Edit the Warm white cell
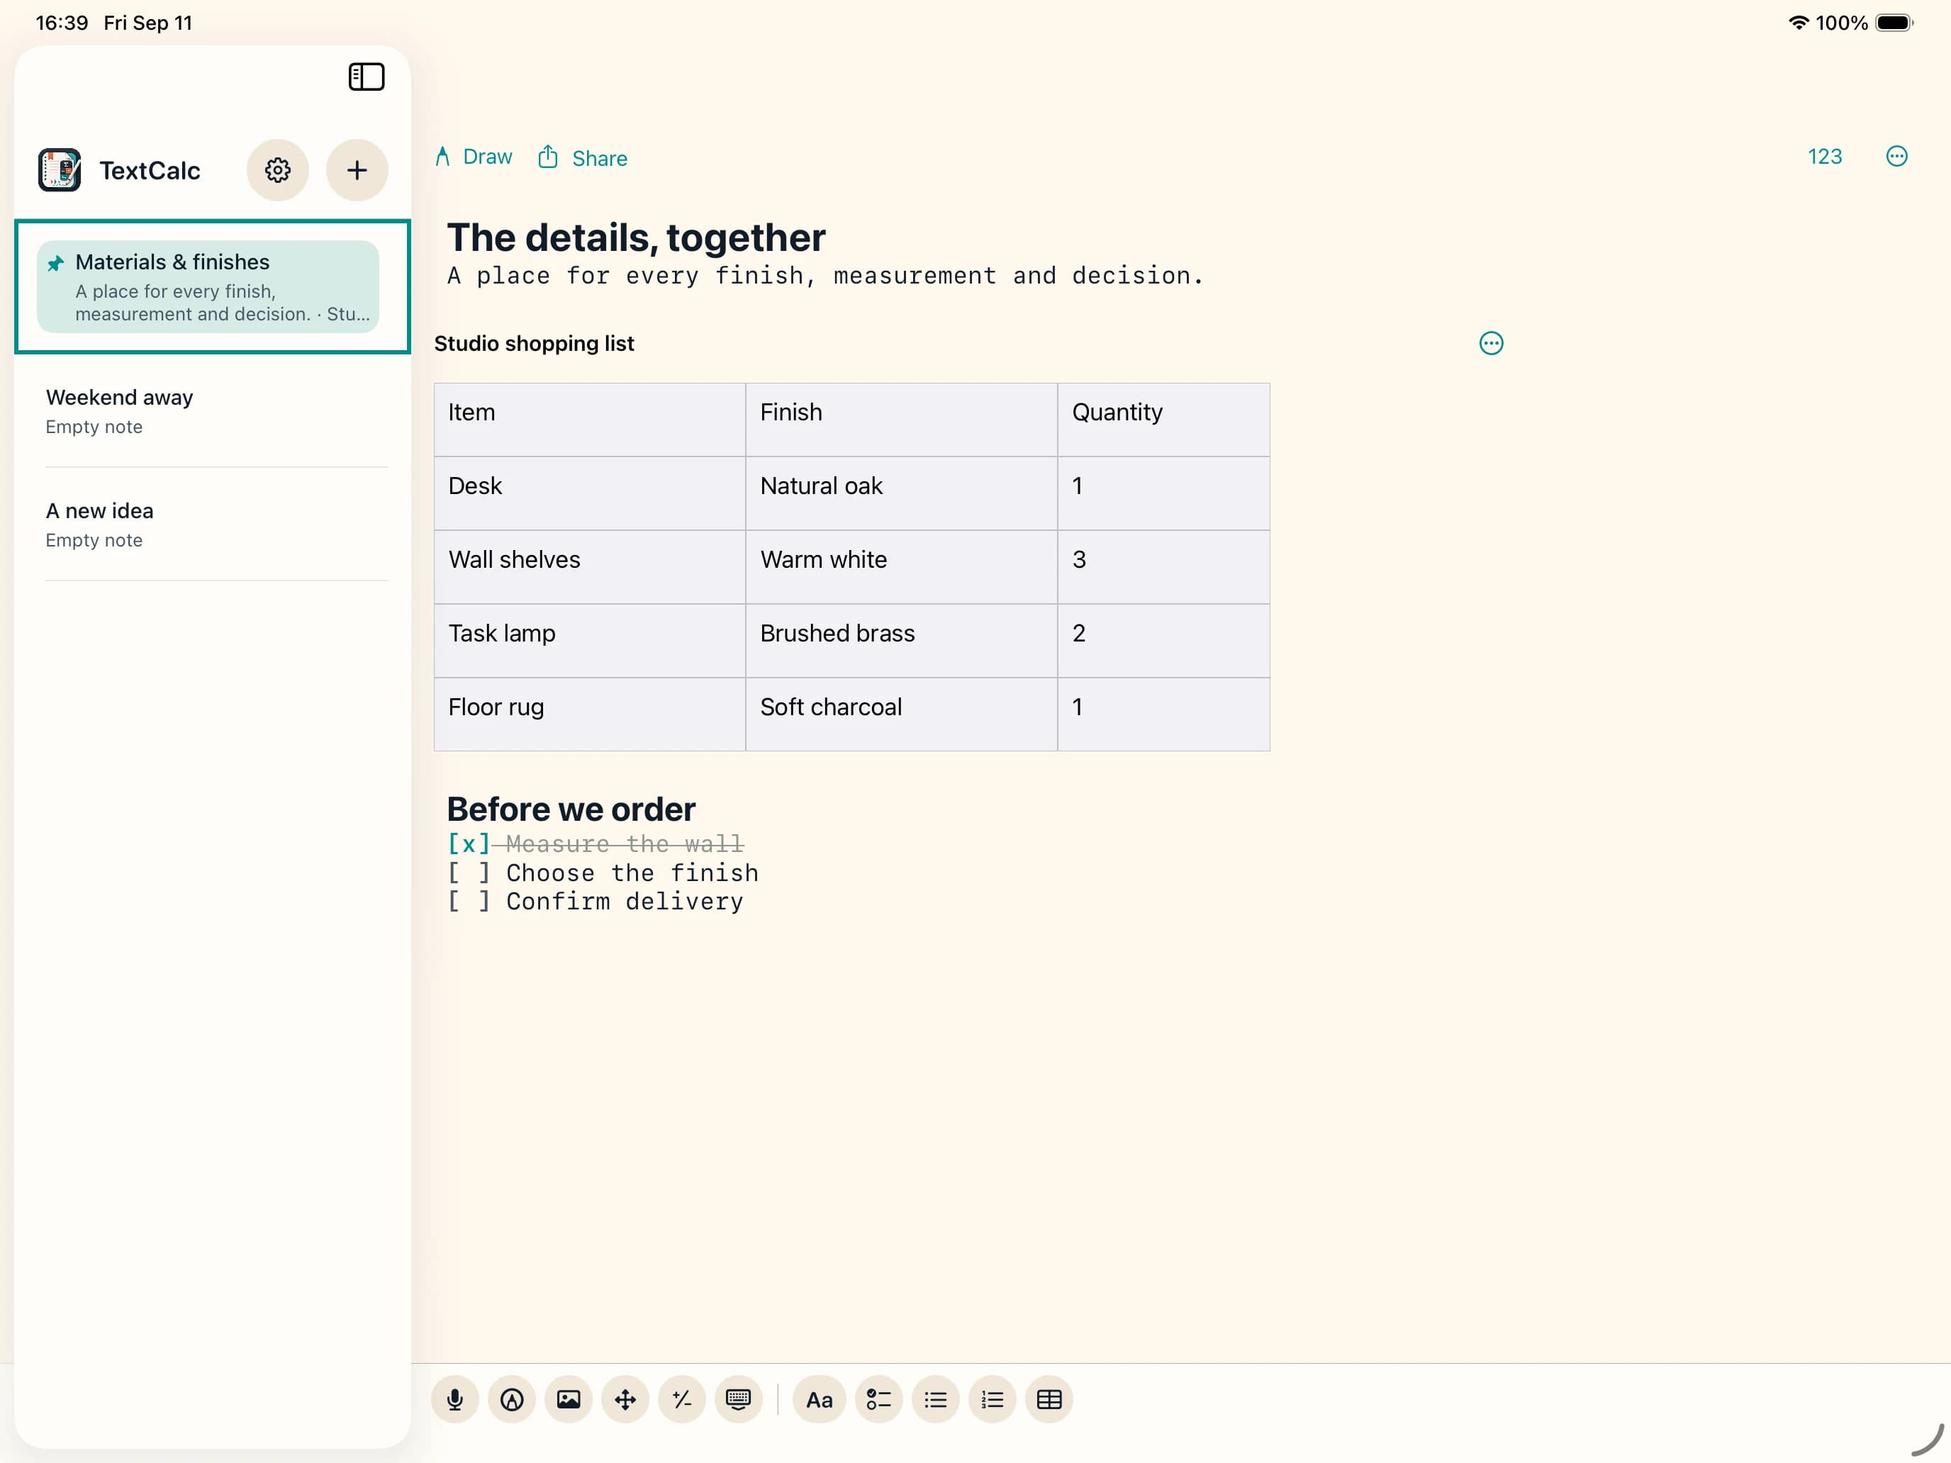Screen dimensions: 1951x1463 click(901, 567)
